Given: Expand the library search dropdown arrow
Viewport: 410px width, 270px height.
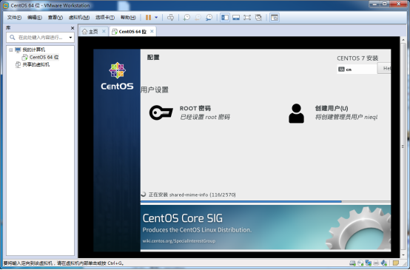Looking at the screenshot, I should (70, 38).
